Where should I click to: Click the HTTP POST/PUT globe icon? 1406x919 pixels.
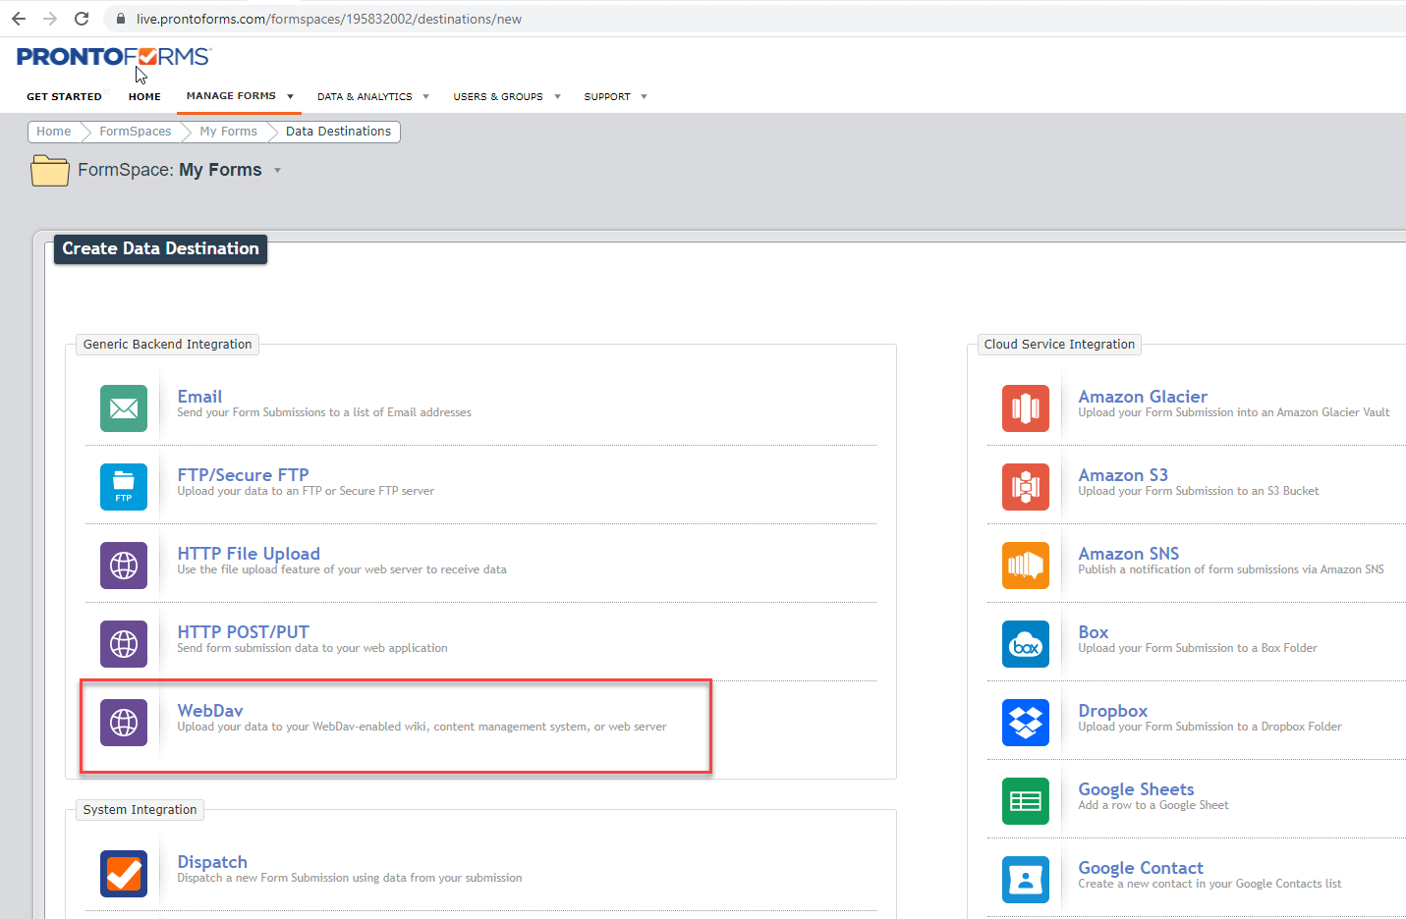pyautogui.click(x=124, y=644)
